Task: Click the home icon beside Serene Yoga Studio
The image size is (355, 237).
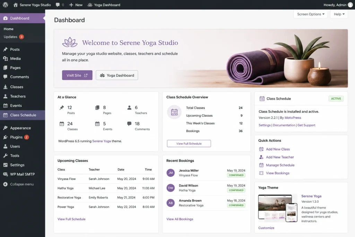Action: tap(15, 5)
